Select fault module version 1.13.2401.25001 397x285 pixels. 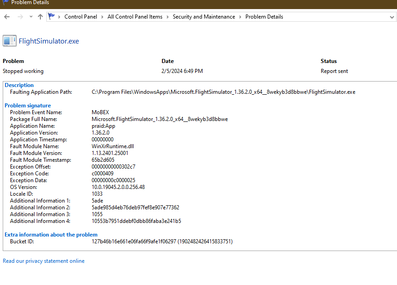tap(110, 153)
